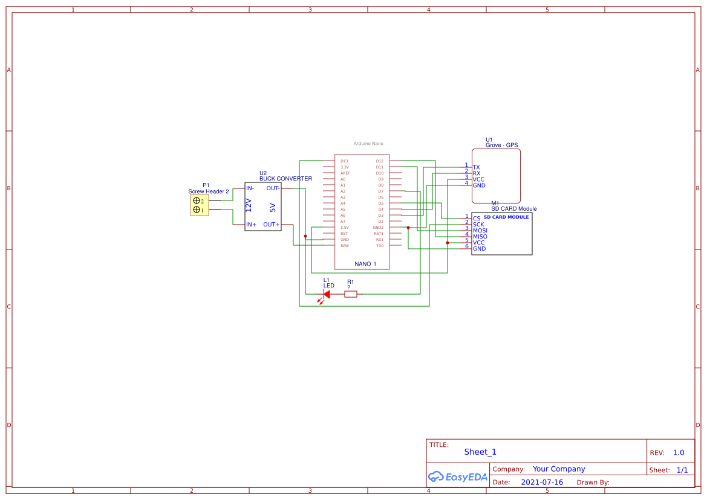707x500 pixels.
Task: Select screw terminal pin 2 on P1
Action: click(x=197, y=200)
